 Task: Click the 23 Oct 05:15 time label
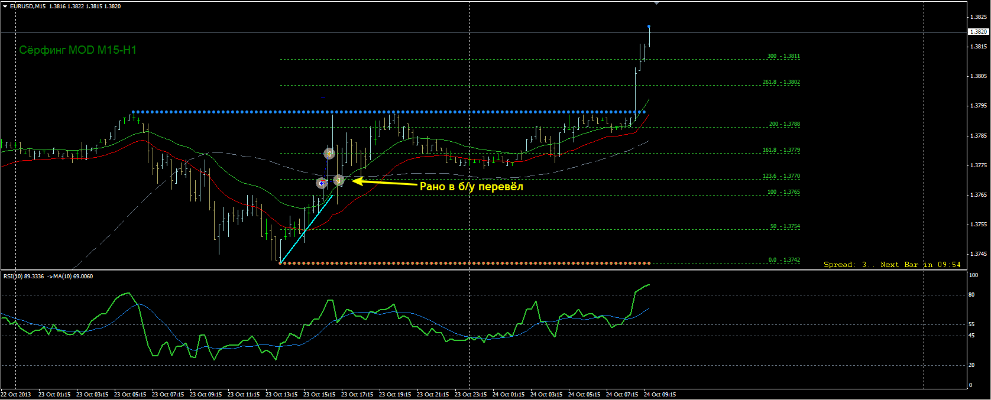130,394
